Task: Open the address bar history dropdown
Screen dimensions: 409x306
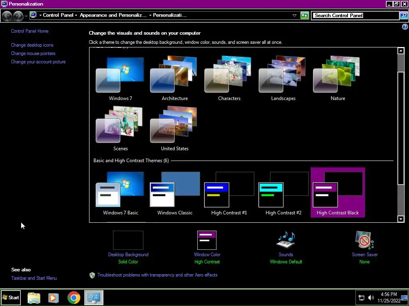Action: pyautogui.click(x=294, y=16)
